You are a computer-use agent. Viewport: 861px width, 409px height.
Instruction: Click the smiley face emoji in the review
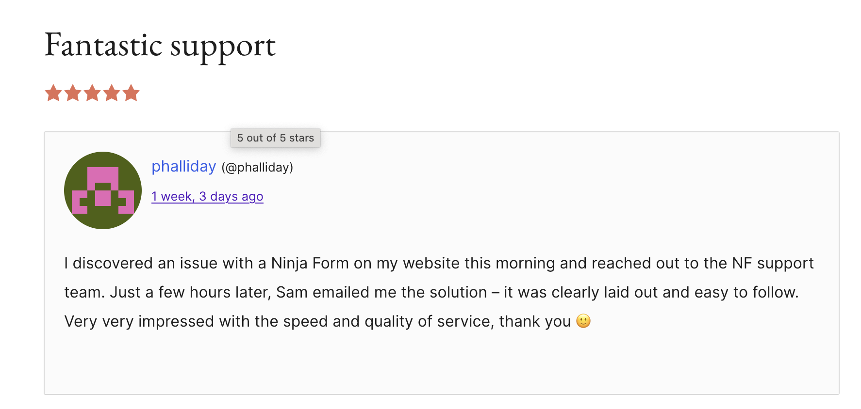coord(583,321)
